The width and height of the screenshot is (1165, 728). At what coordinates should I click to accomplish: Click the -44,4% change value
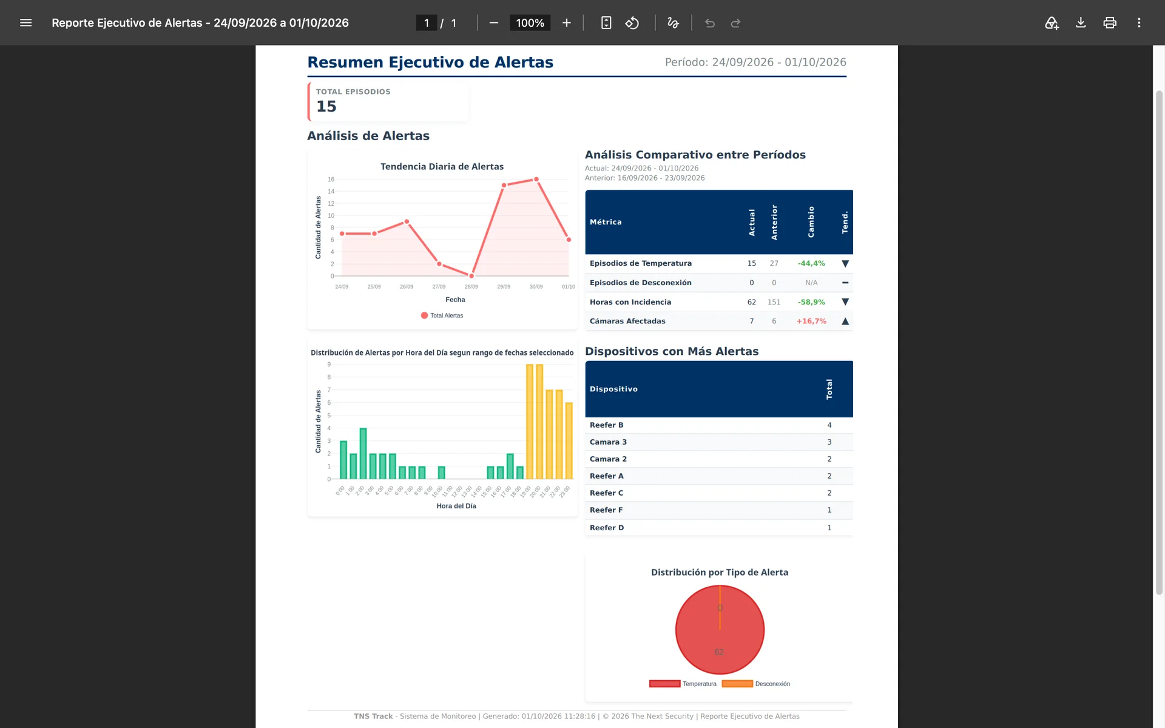pyautogui.click(x=811, y=263)
